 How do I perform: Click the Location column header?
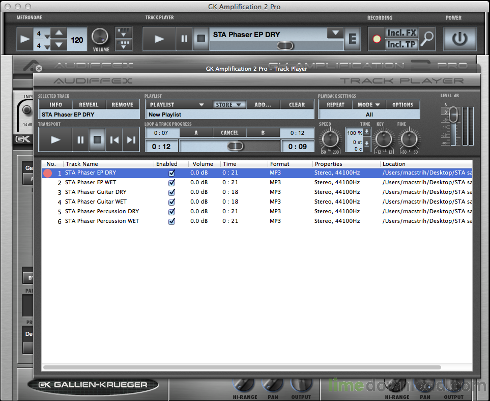(394, 164)
